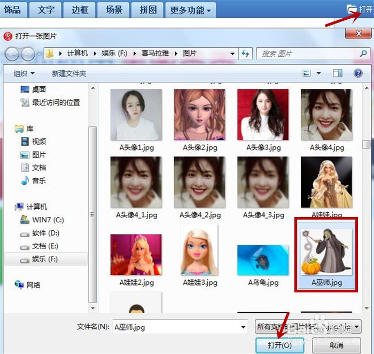Screen dimensions: 374x354
Task: Switch to 饰品 tab
Action: [x=13, y=10]
